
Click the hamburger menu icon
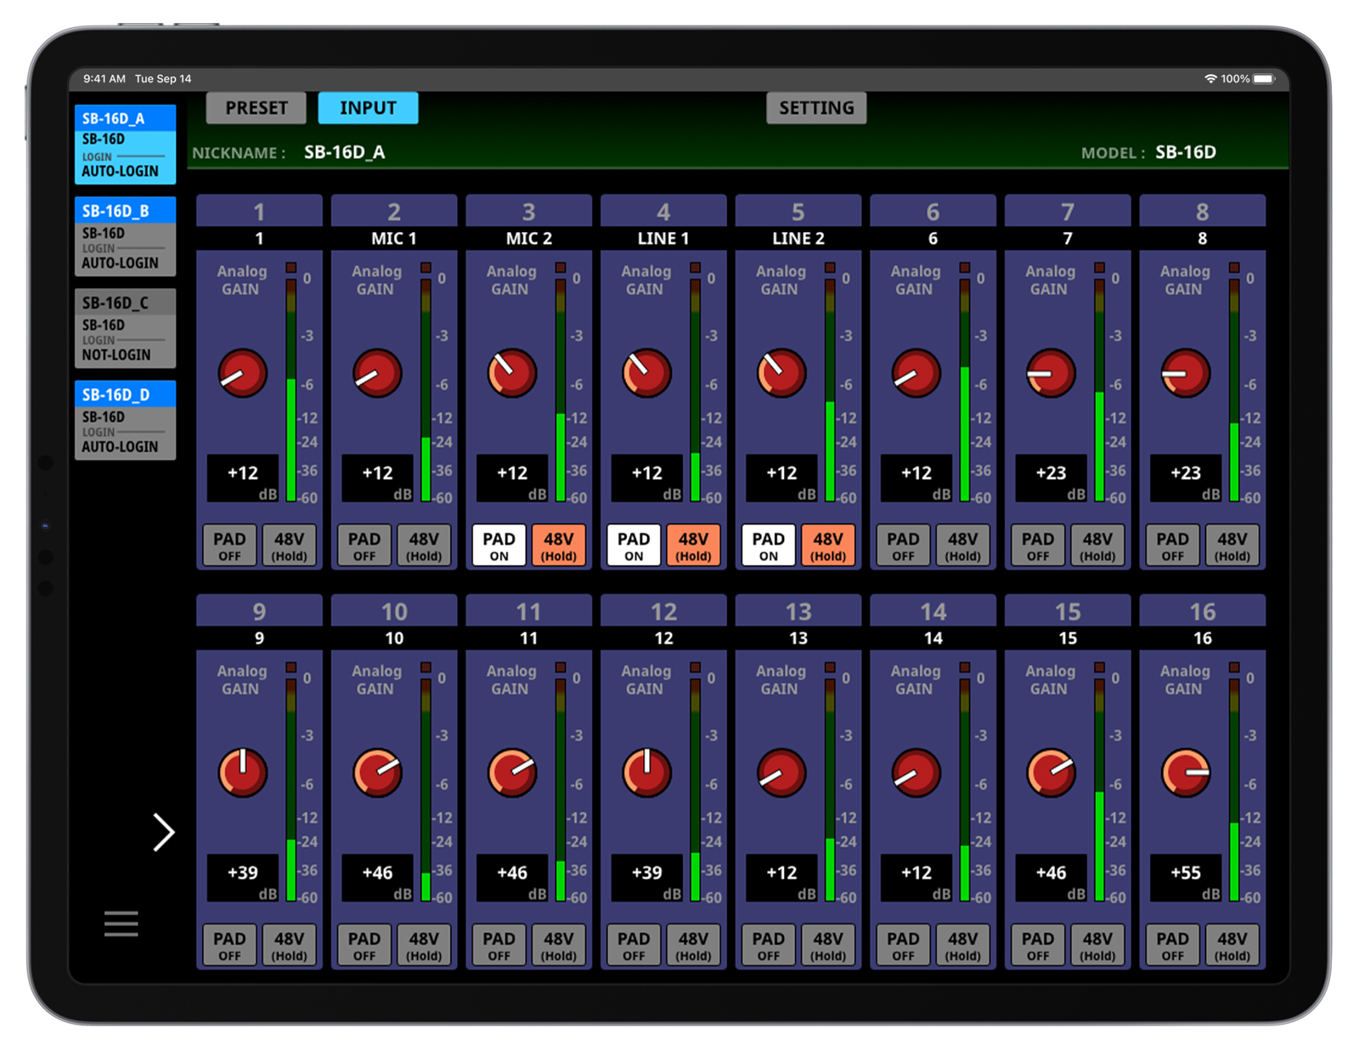pos(121,923)
